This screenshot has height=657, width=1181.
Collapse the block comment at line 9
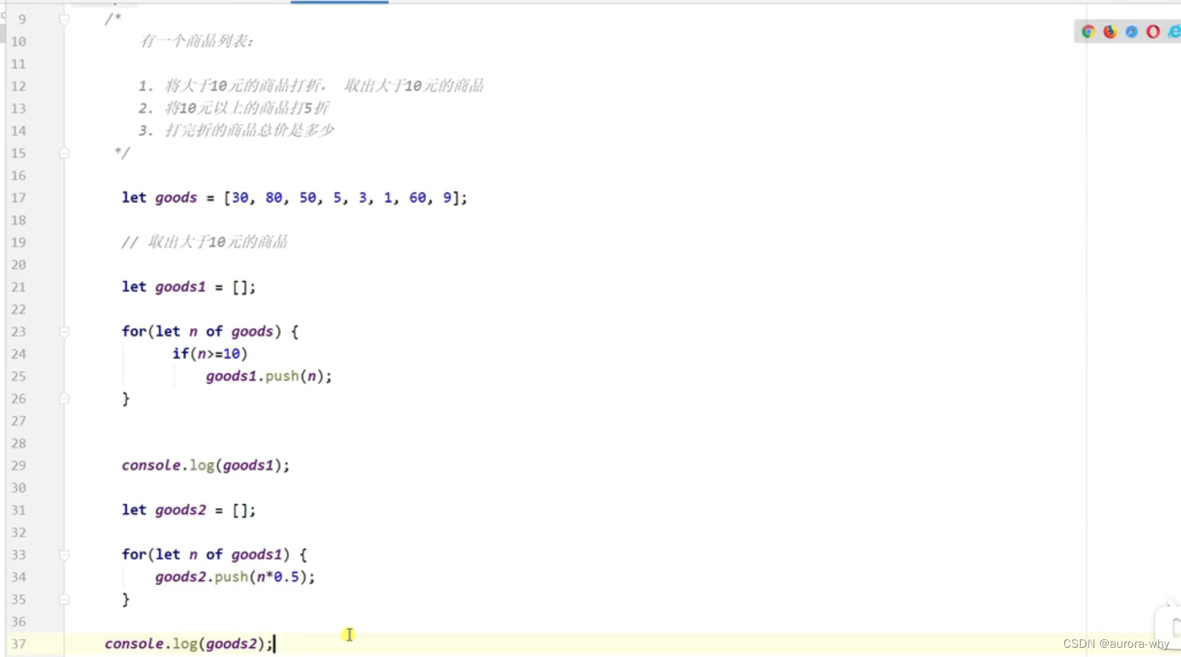65,19
